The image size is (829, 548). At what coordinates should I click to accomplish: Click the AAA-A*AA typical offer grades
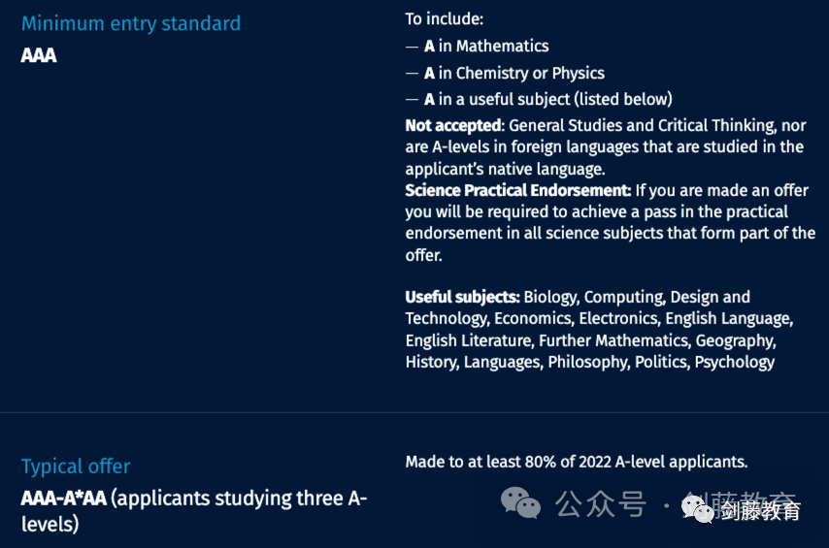tap(64, 499)
